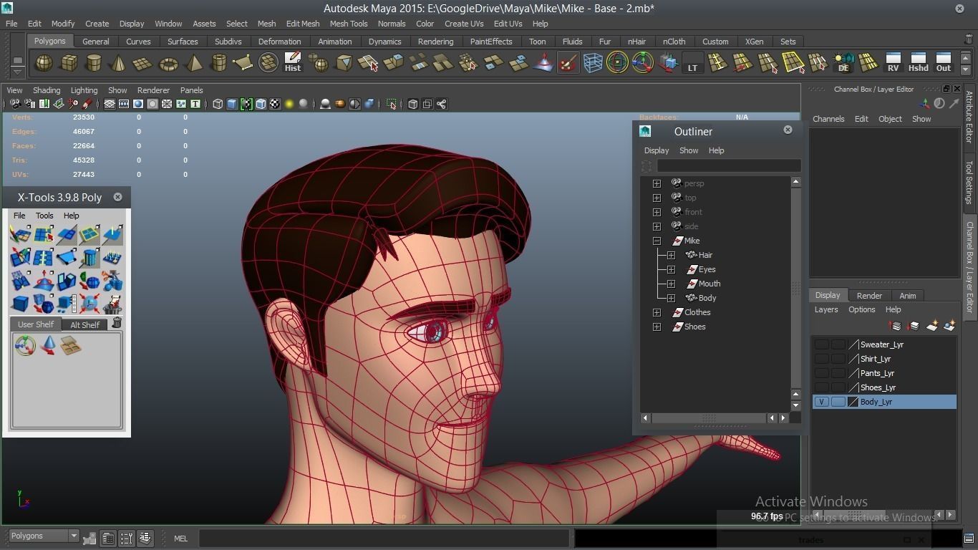Toggle display type box of Sweater_Lyr

pyautogui.click(x=838, y=344)
